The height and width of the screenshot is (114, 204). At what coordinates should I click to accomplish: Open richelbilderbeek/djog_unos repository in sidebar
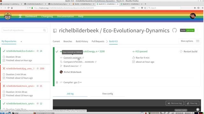click(x=20, y=68)
